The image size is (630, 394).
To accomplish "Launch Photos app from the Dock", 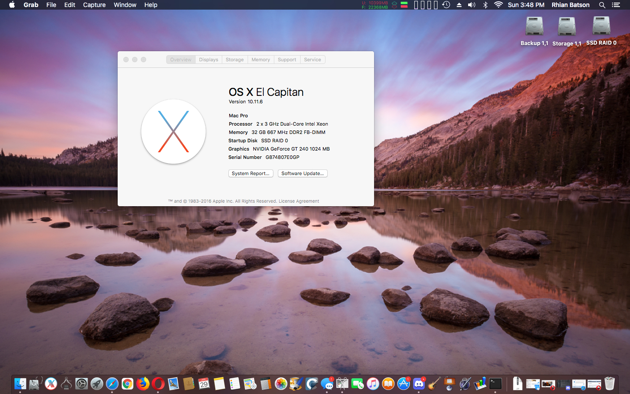I will tap(281, 384).
